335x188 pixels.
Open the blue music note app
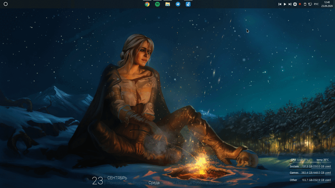coord(188,4)
